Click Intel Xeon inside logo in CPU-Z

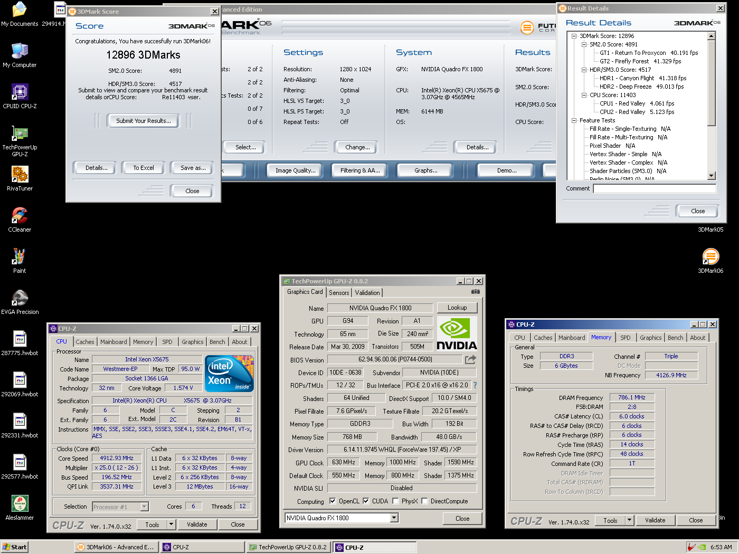pos(229,374)
